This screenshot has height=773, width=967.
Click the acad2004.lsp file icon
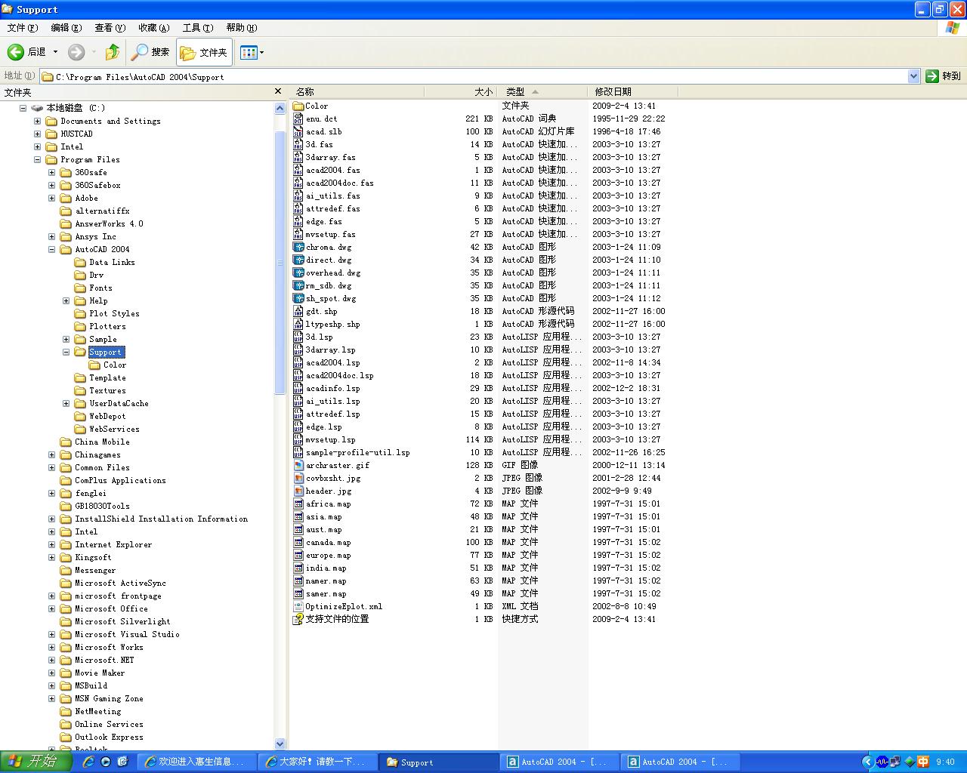(x=298, y=362)
